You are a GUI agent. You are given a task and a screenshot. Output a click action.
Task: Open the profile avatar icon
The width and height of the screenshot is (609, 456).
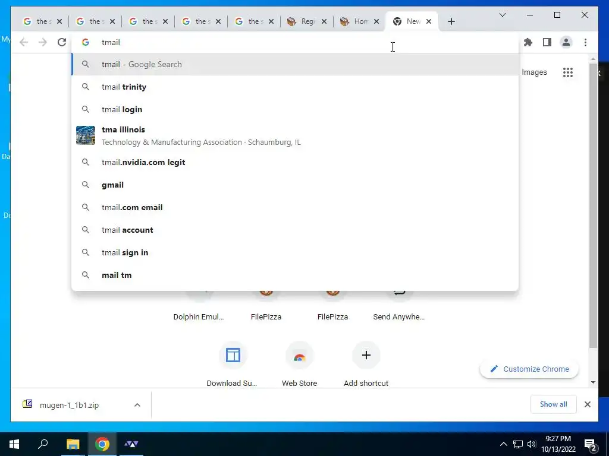(x=566, y=42)
